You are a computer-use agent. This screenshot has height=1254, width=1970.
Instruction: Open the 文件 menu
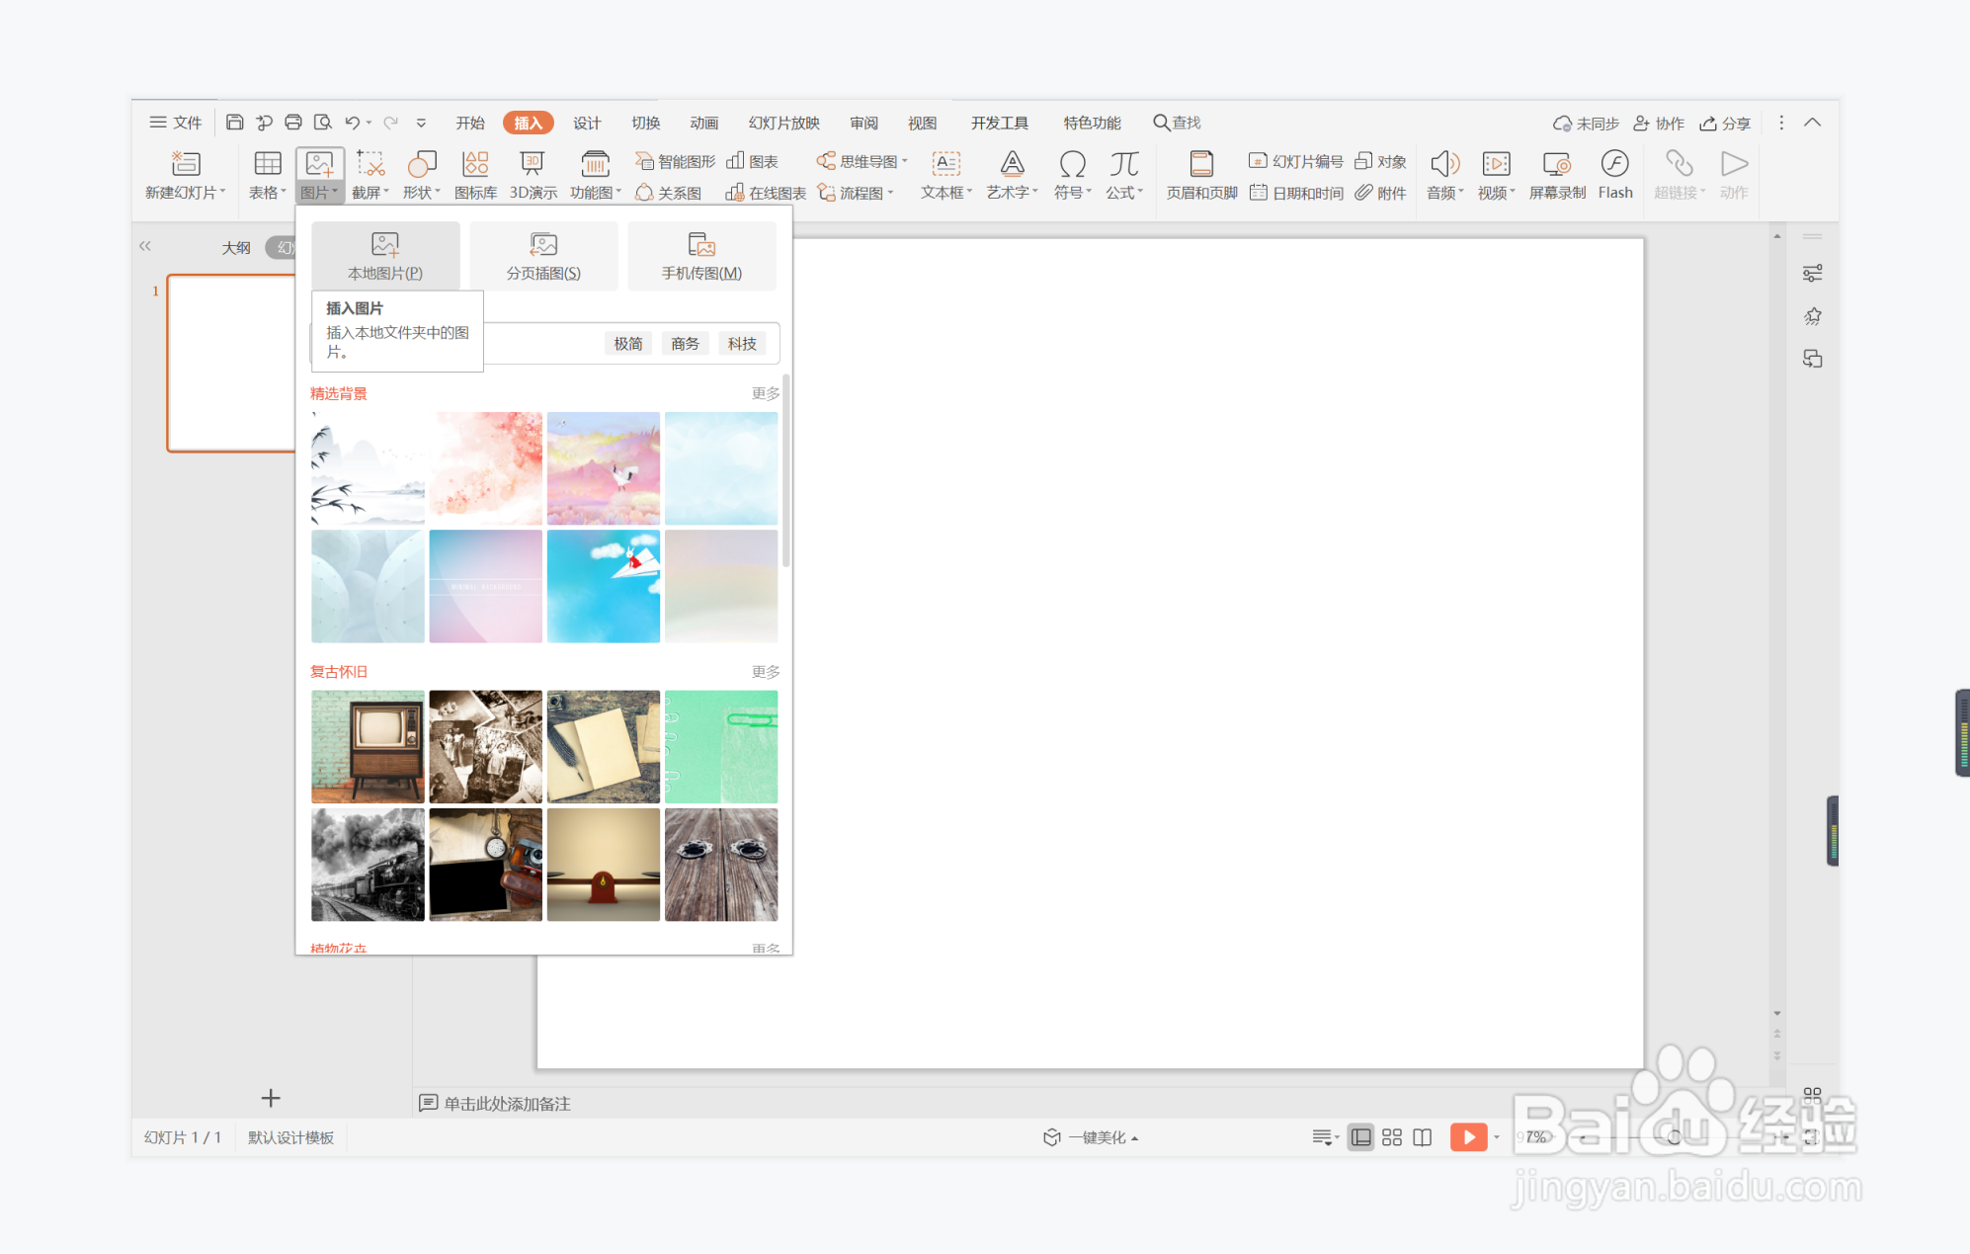176,123
